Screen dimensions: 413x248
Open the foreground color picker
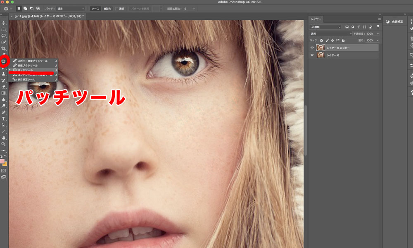2,161
